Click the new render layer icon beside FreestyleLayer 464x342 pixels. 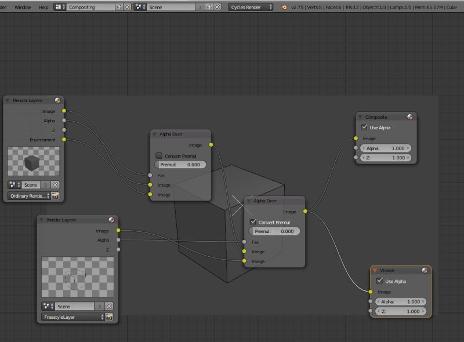108,316
